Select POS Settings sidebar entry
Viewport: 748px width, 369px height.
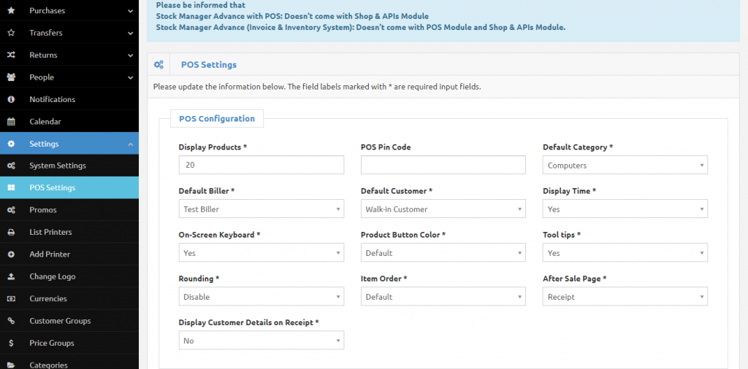[x=69, y=187]
